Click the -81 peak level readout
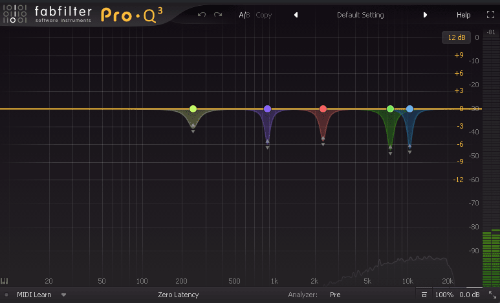 tap(491, 32)
